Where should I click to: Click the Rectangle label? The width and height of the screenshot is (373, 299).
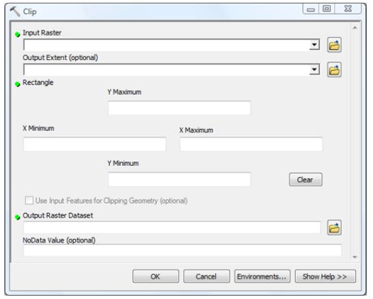pyautogui.click(x=38, y=83)
